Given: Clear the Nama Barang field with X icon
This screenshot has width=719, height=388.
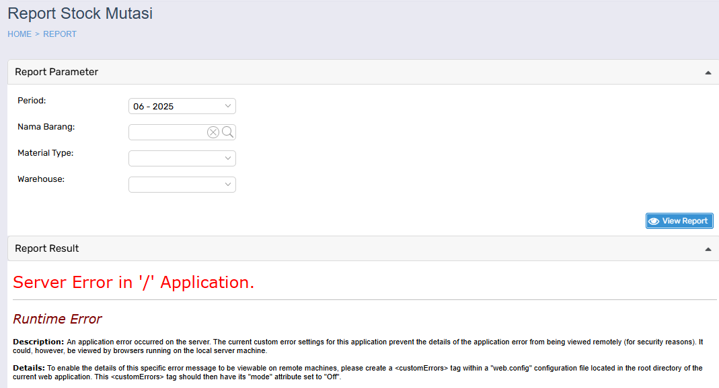Looking at the screenshot, I should pyautogui.click(x=213, y=132).
